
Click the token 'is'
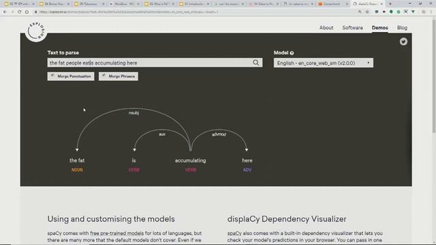(x=134, y=161)
